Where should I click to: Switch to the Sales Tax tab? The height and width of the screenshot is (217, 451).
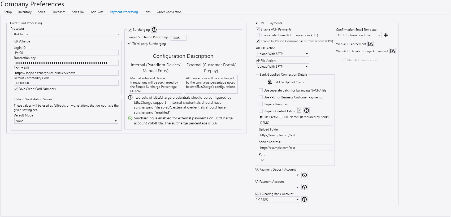[x=78, y=12]
